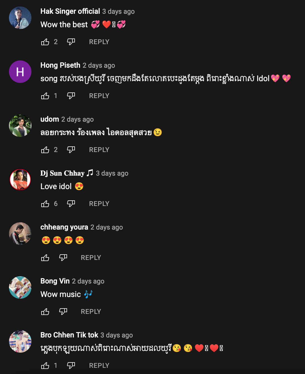
Task: Like udom's comment
Action: (x=45, y=150)
